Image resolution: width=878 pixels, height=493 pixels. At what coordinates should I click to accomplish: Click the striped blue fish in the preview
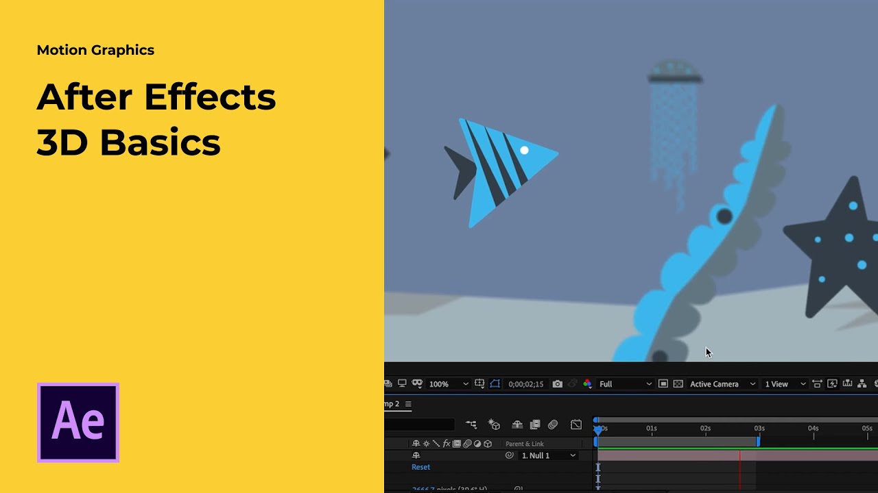(501, 171)
